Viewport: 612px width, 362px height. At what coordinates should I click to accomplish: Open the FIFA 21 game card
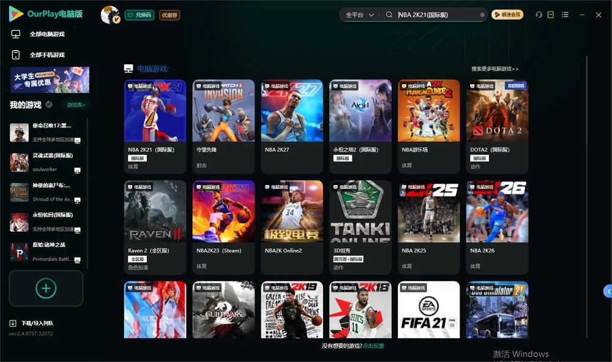tap(428, 310)
